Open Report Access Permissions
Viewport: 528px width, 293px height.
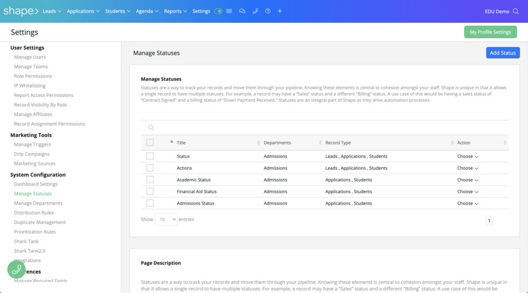[43, 95]
